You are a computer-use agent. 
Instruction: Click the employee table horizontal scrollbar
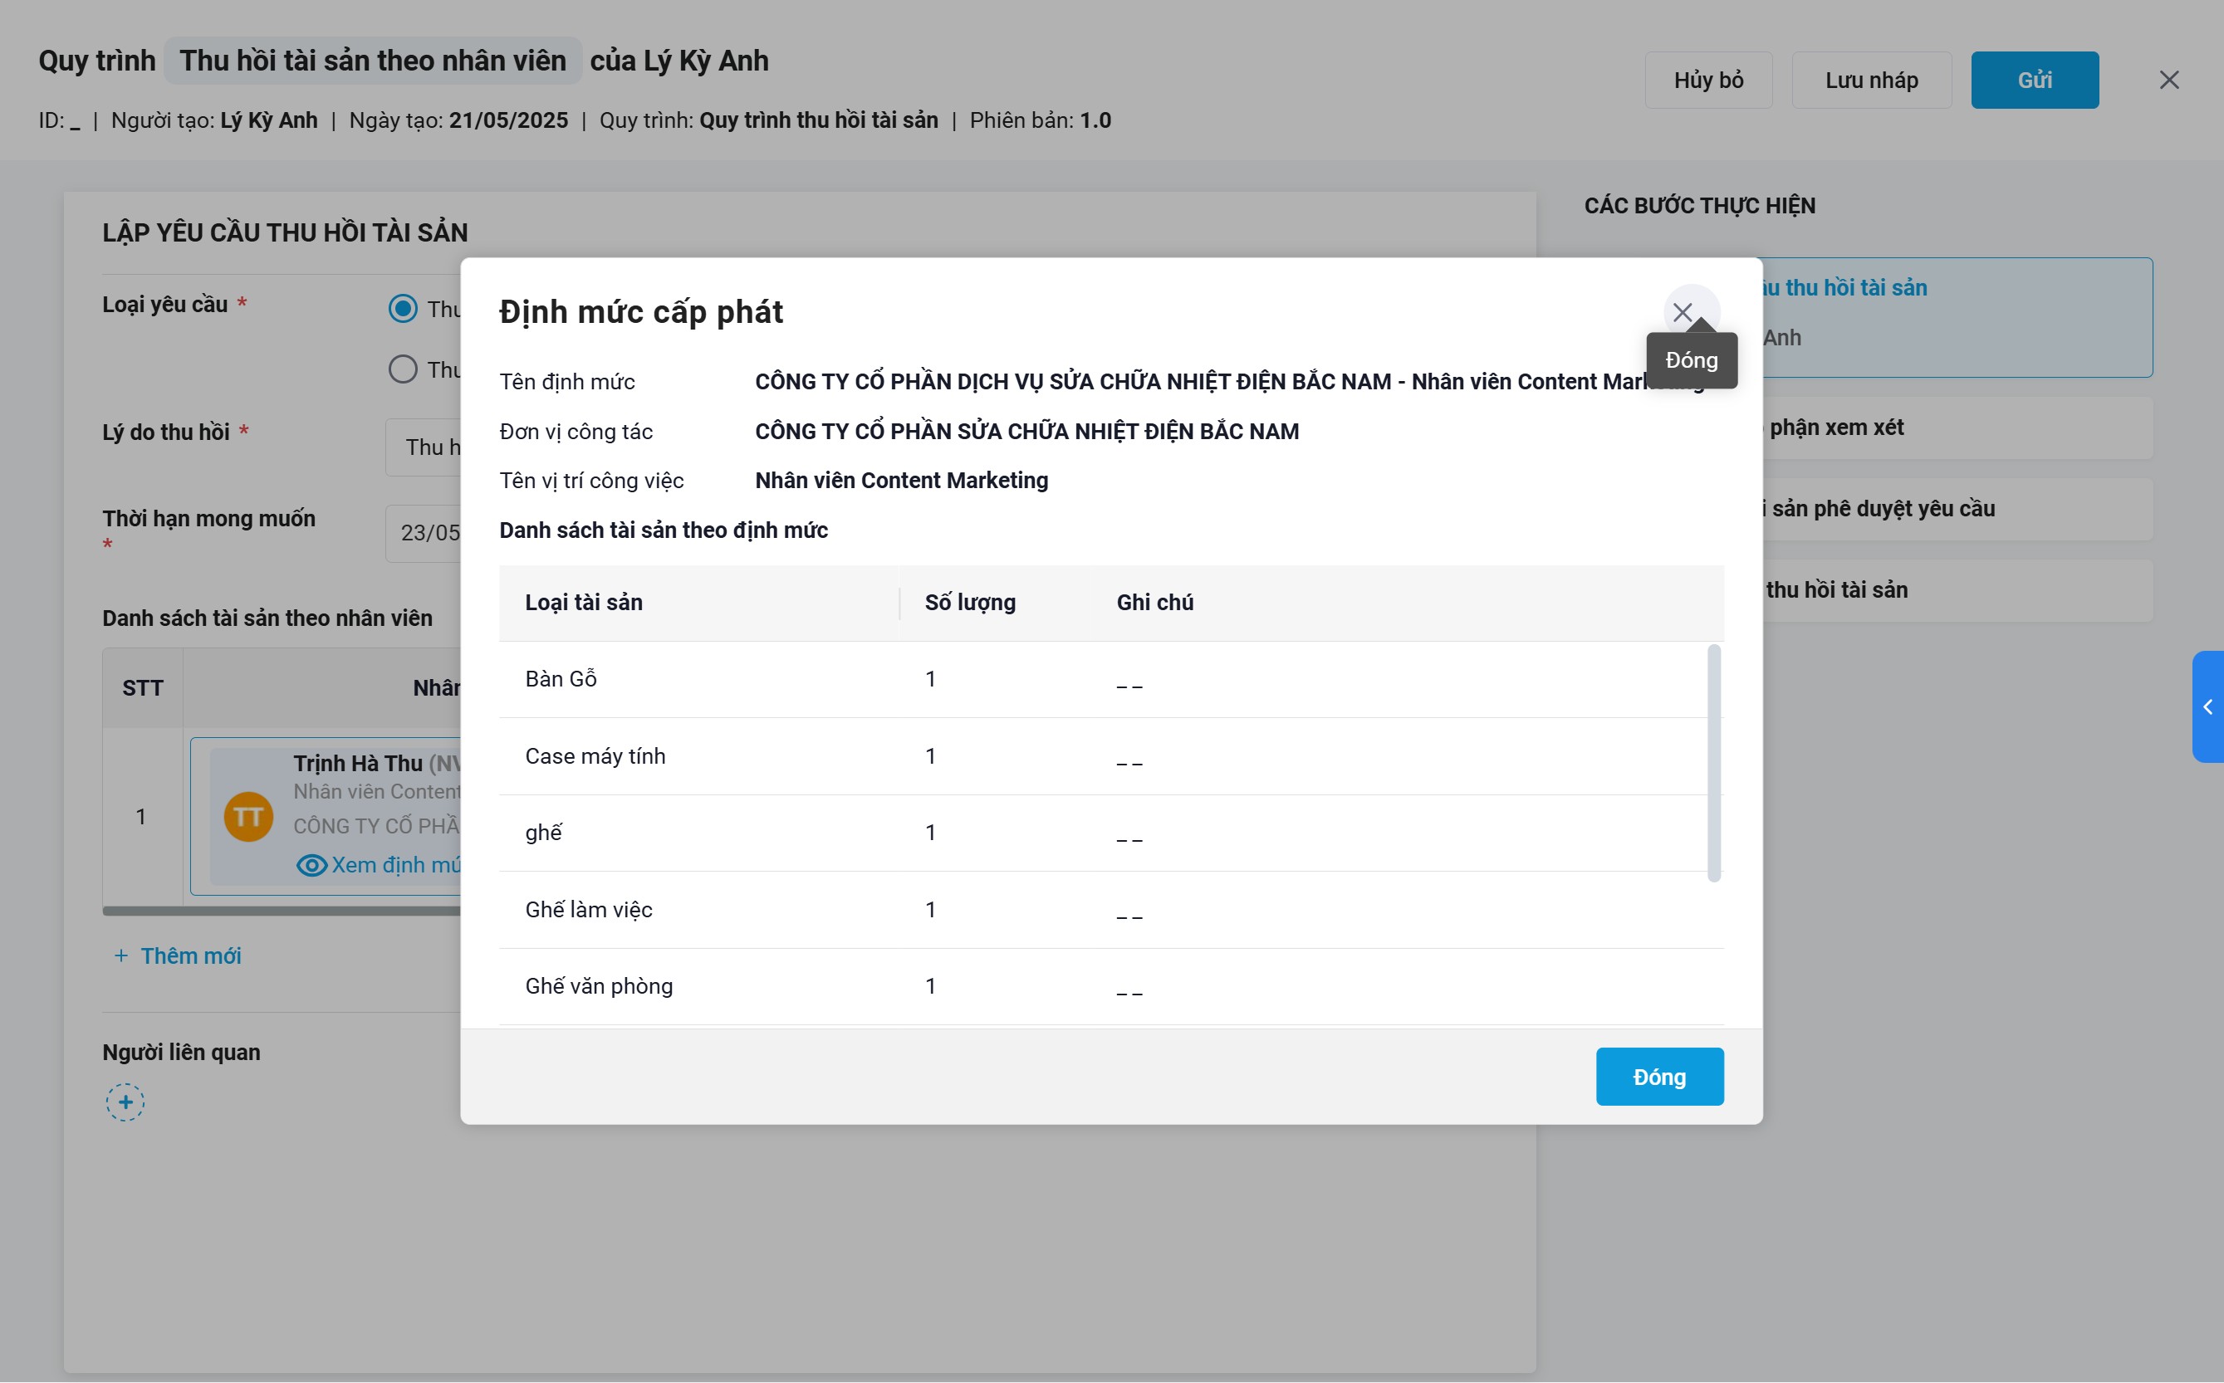point(282,911)
